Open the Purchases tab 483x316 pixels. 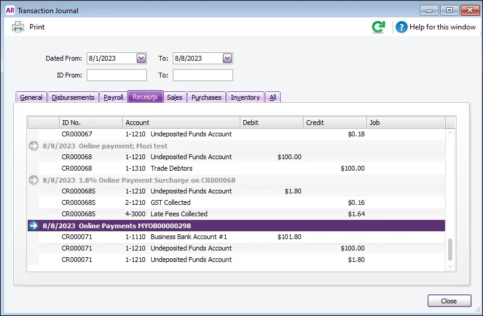[207, 97]
